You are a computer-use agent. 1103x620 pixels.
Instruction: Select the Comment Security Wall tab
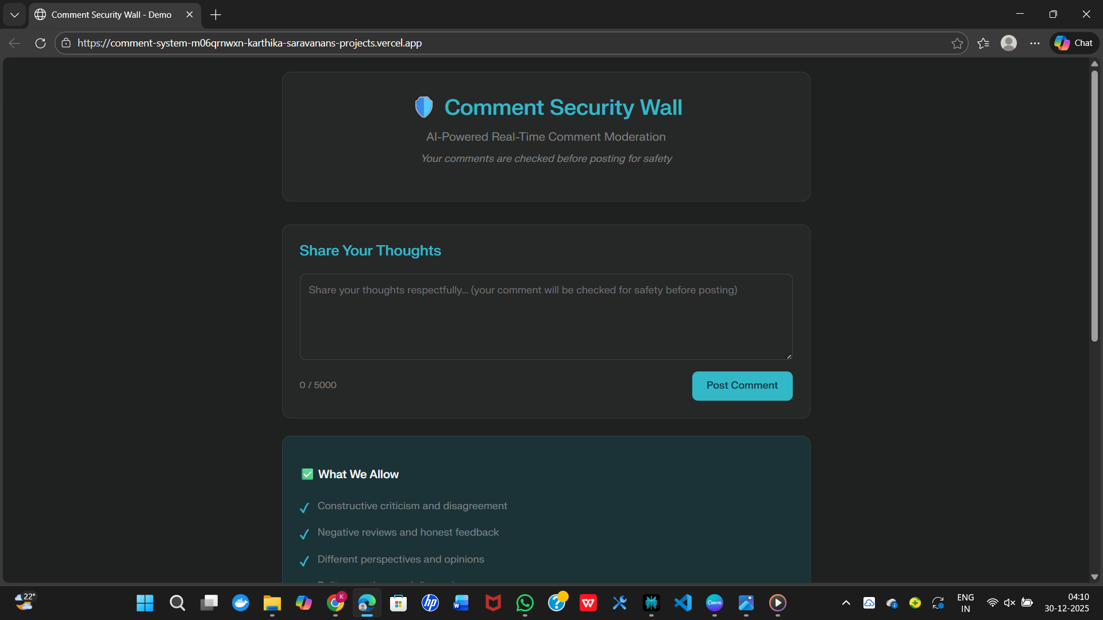[x=111, y=15]
